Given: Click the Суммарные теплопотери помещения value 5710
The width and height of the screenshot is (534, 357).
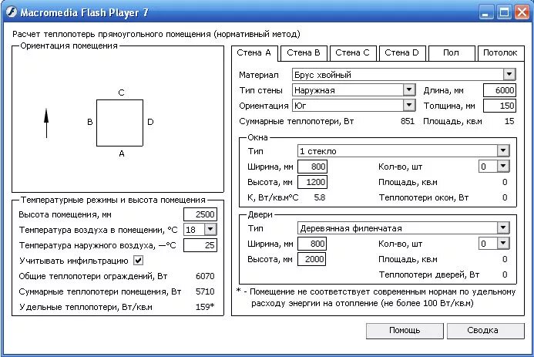Looking at the screenshot, I should 205,291.
